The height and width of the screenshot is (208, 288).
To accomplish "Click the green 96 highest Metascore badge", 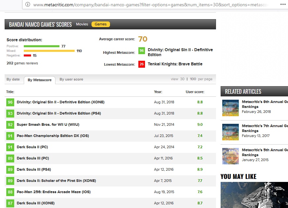I will pyautogui.click(x=142, y=51).
